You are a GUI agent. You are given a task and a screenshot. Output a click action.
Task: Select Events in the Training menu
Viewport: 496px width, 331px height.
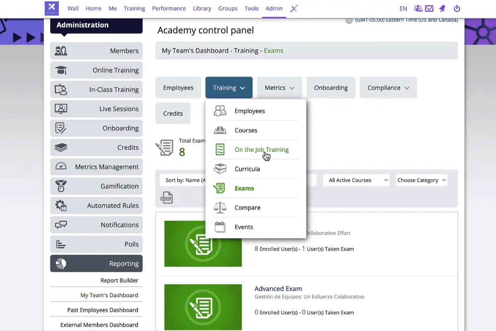point(256,227)
